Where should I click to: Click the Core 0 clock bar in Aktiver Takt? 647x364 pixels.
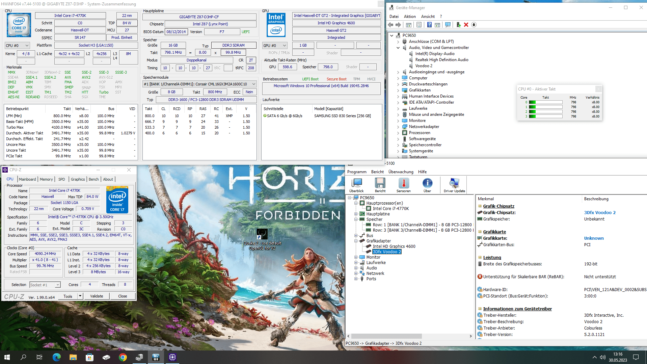coord(545,102)
